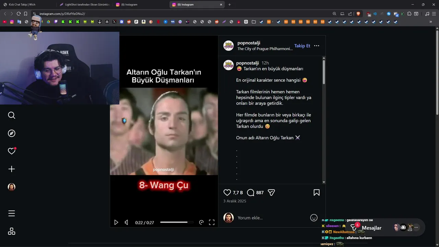Open the Meta apps grid icon

tap(12, 231)
